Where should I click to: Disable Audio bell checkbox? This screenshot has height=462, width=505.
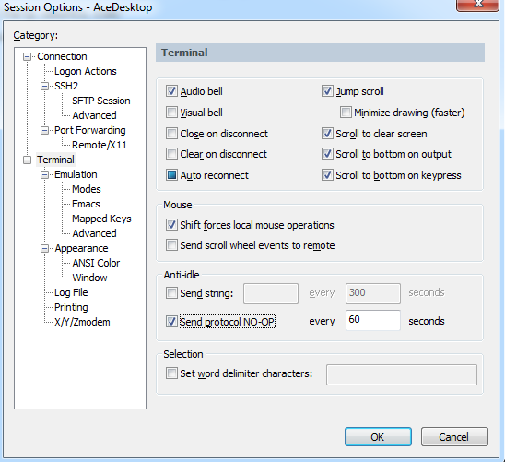171,91
